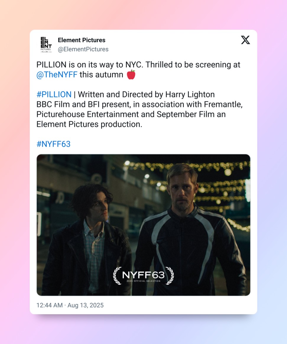Follow the @TheNYFF mention link
The image size is (287, 344).
coord(57,75)
